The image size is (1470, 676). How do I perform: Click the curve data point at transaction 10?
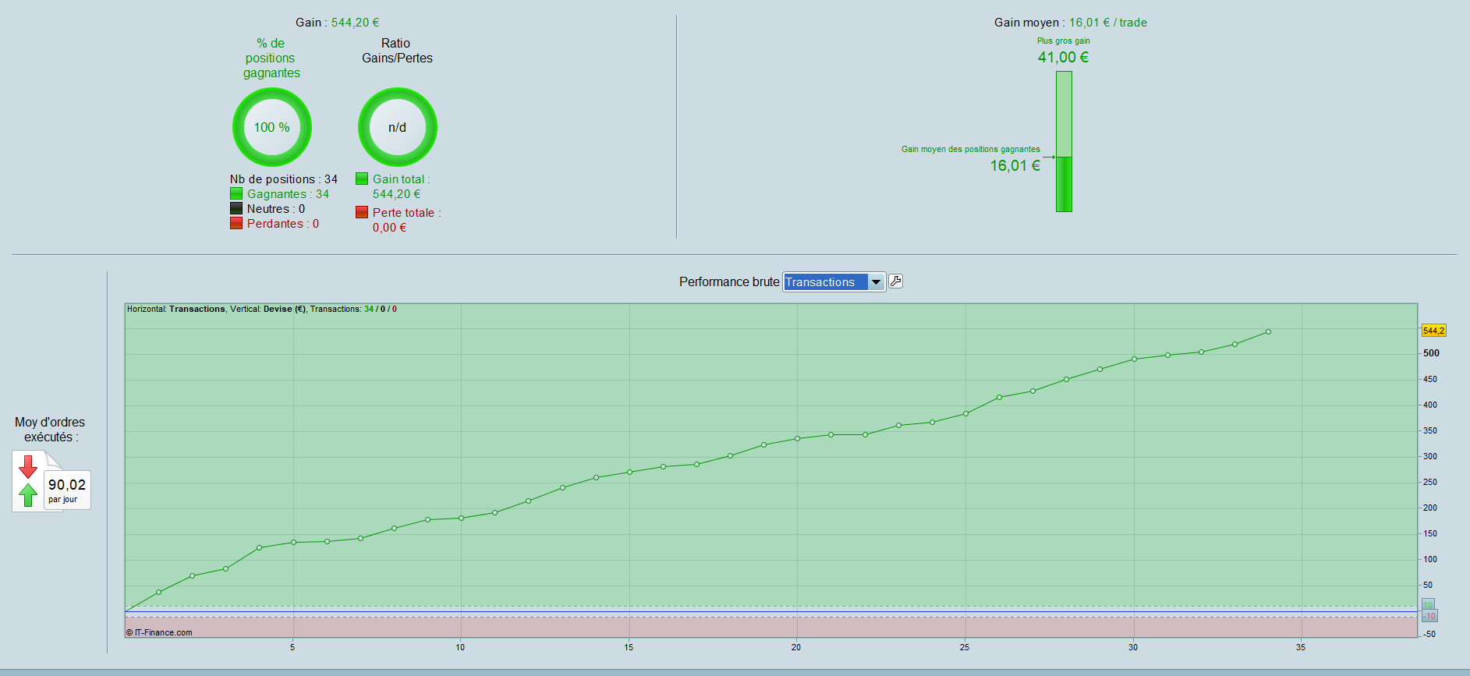pos(461,518)
